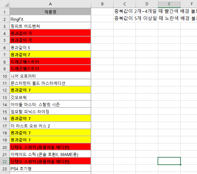Click yellow cell A16 with 용과같이 7
The width and height of the screenshot is (197, 174).
click(x=50, y=118)
